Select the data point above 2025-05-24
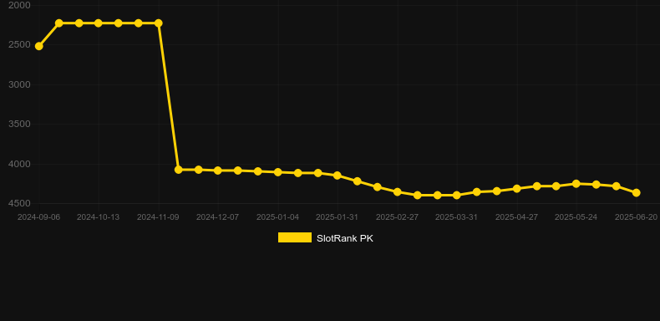Image resolution: width=660 pixels, height=321 pixels. [x=576, y=184]
